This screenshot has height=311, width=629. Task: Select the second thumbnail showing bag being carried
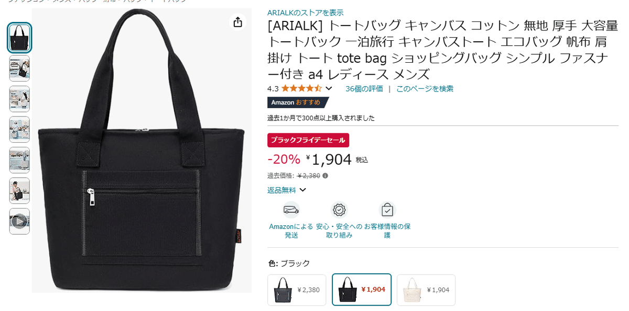tap(19, 68)
